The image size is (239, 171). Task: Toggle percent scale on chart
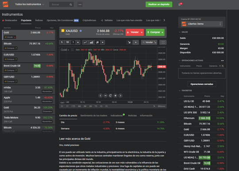pos(154,106)
